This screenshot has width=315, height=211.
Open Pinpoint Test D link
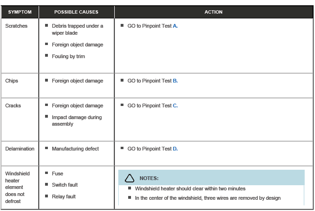coord(175,149)
